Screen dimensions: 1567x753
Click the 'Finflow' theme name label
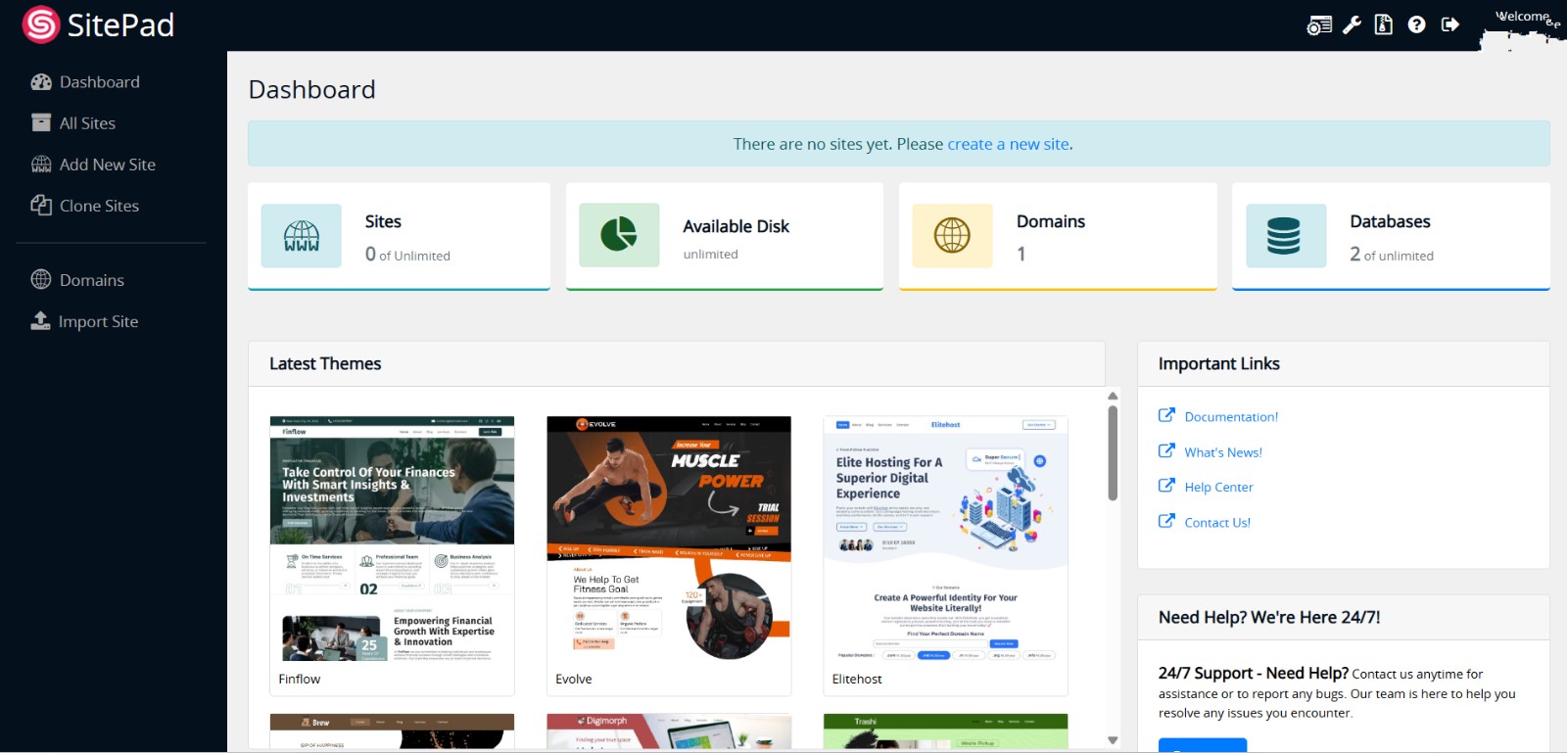point(300,679)
